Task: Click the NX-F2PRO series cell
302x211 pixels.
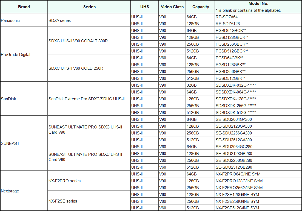Action: 89,181
